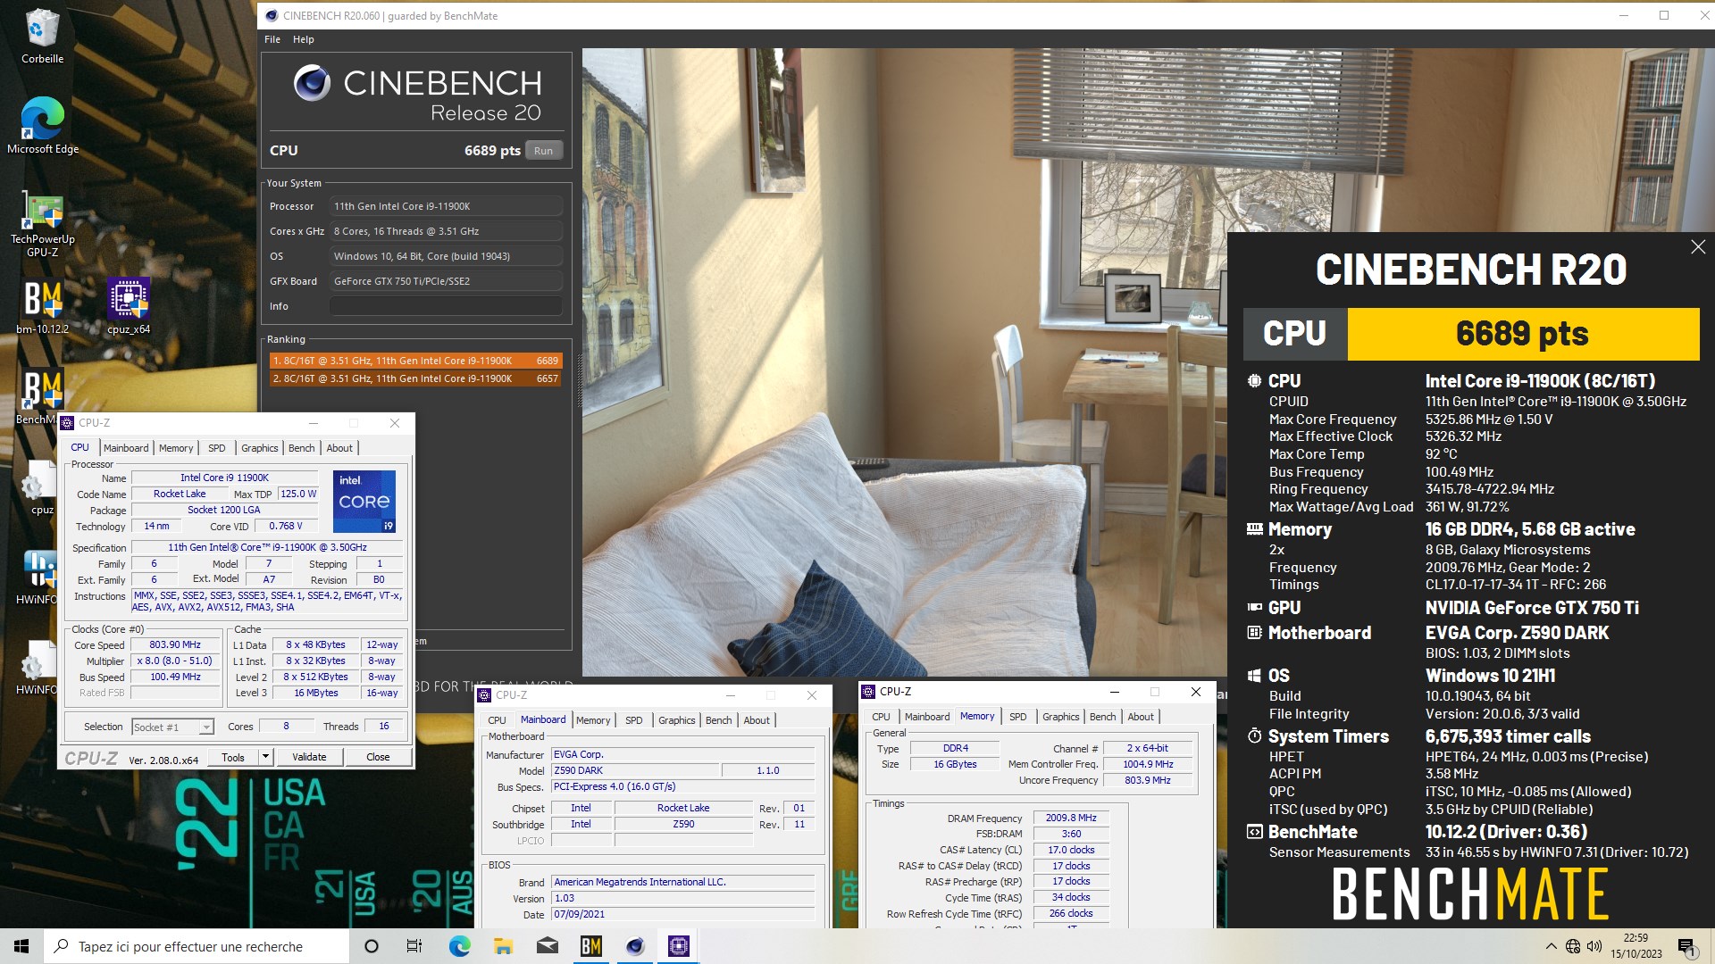Open Graphics tab in right CPU-Z window
This screenshot has width=1715, height=964.
tap(1061, 717)
